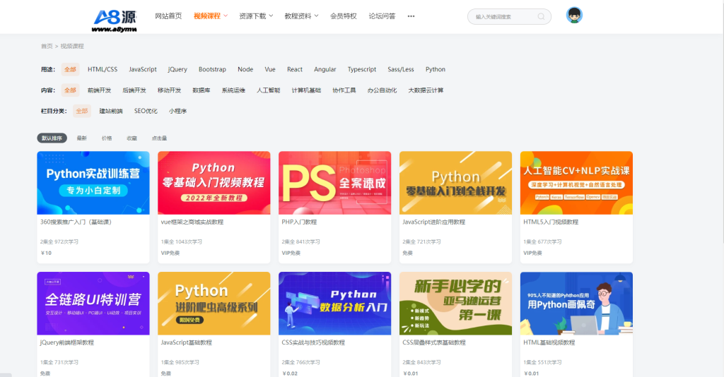The image size is (724, 377).
Task: Filter 内容 by 人工智能
Action: tap(268, 90)
